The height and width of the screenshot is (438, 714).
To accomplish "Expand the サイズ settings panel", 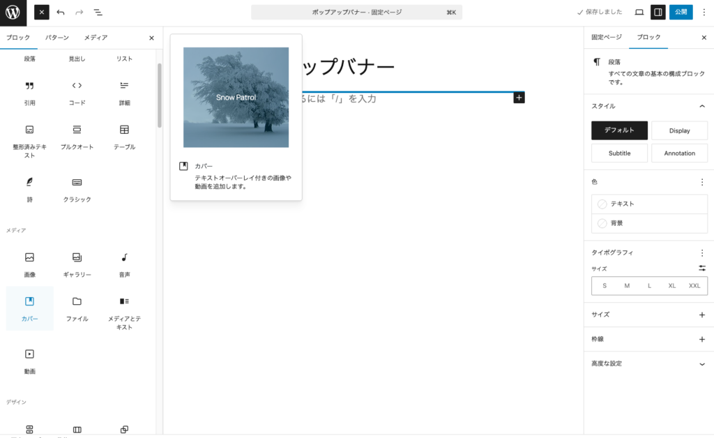I will point(702,315).
